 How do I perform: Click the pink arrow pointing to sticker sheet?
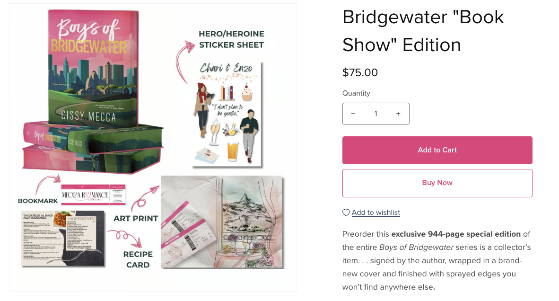click(183, 61)
